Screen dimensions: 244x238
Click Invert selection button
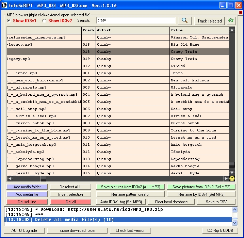pyautogui.click(x=70, y=194)
